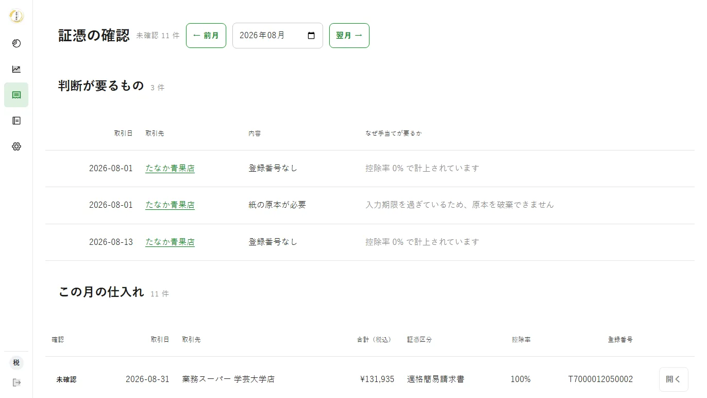Screen dimensions: 707x398
Task: Click the 100% deduction rate cell
Action: pos(520,379)
